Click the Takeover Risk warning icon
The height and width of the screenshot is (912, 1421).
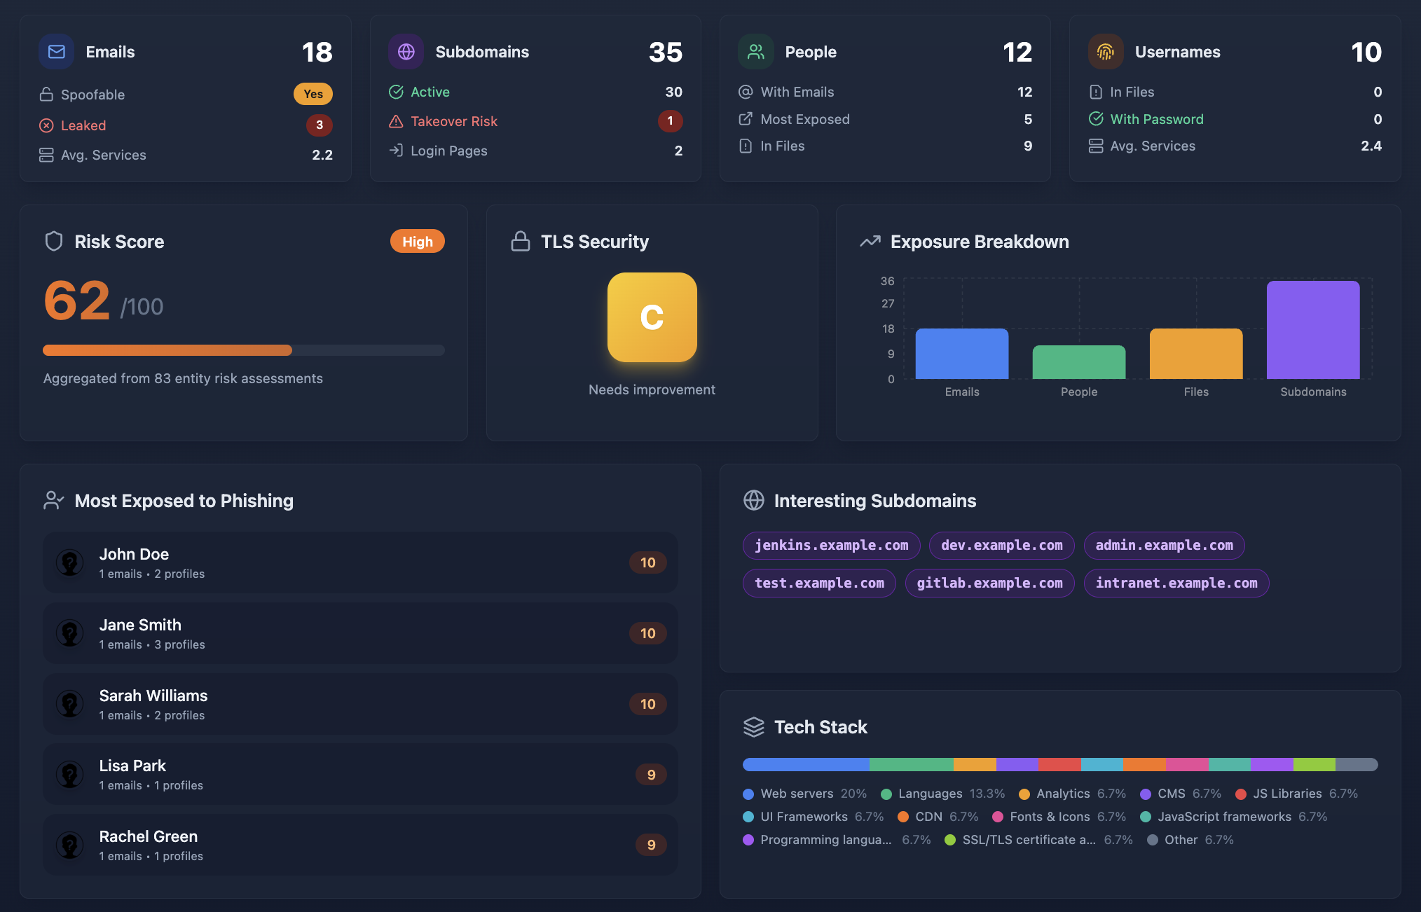[x=396, y=120]
